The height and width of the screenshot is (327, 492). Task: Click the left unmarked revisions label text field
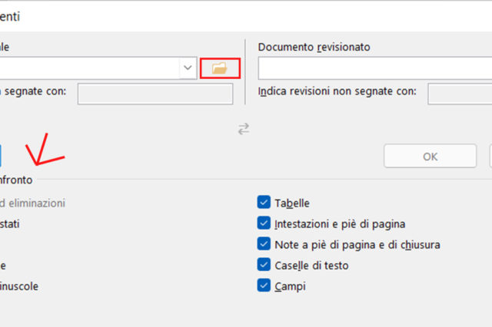coord(155,94)
